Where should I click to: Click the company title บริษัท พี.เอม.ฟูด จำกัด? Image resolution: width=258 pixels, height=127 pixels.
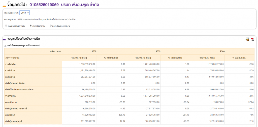pyautogui.click(x=80, y=5)
